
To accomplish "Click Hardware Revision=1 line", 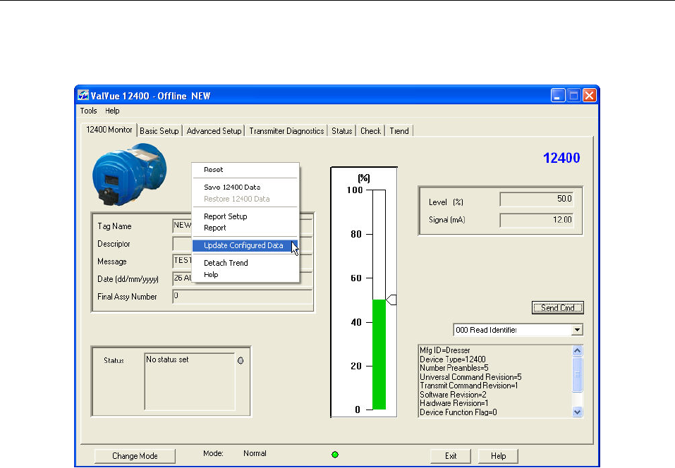I will pos(454,403).
